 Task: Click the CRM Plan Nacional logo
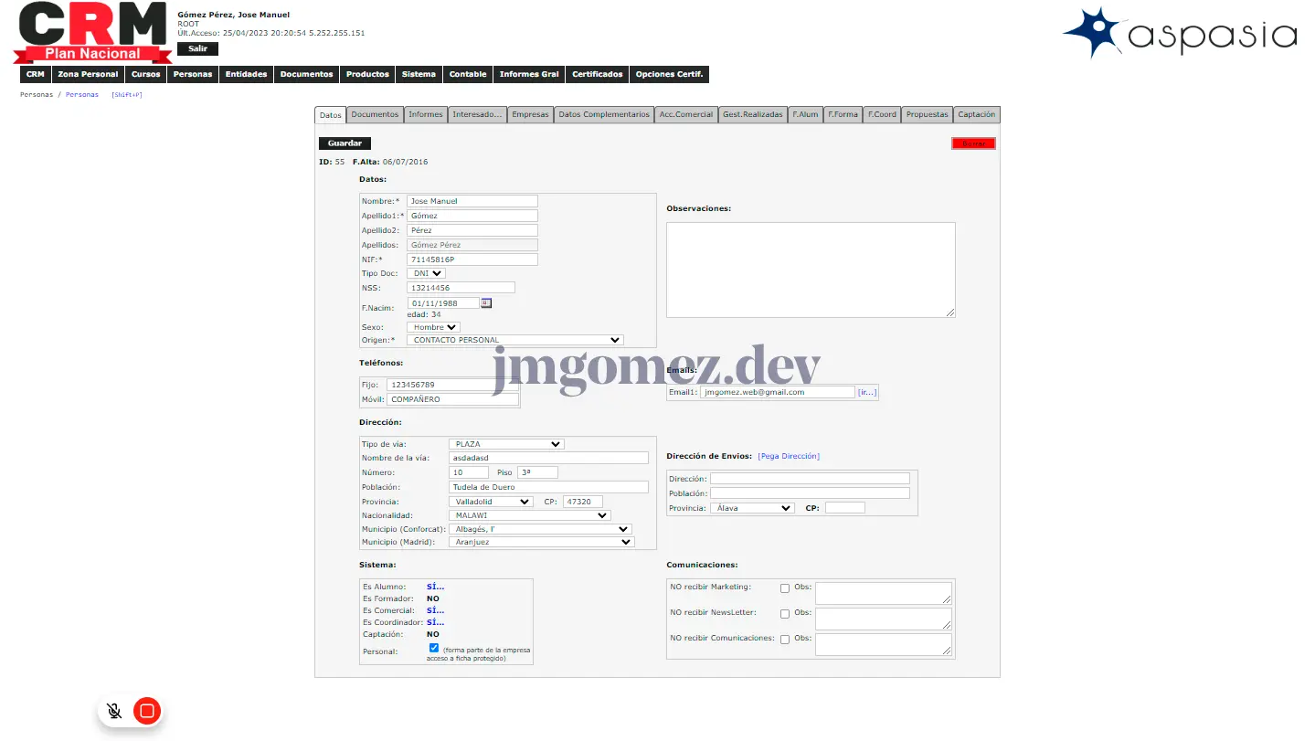point(90,33)
